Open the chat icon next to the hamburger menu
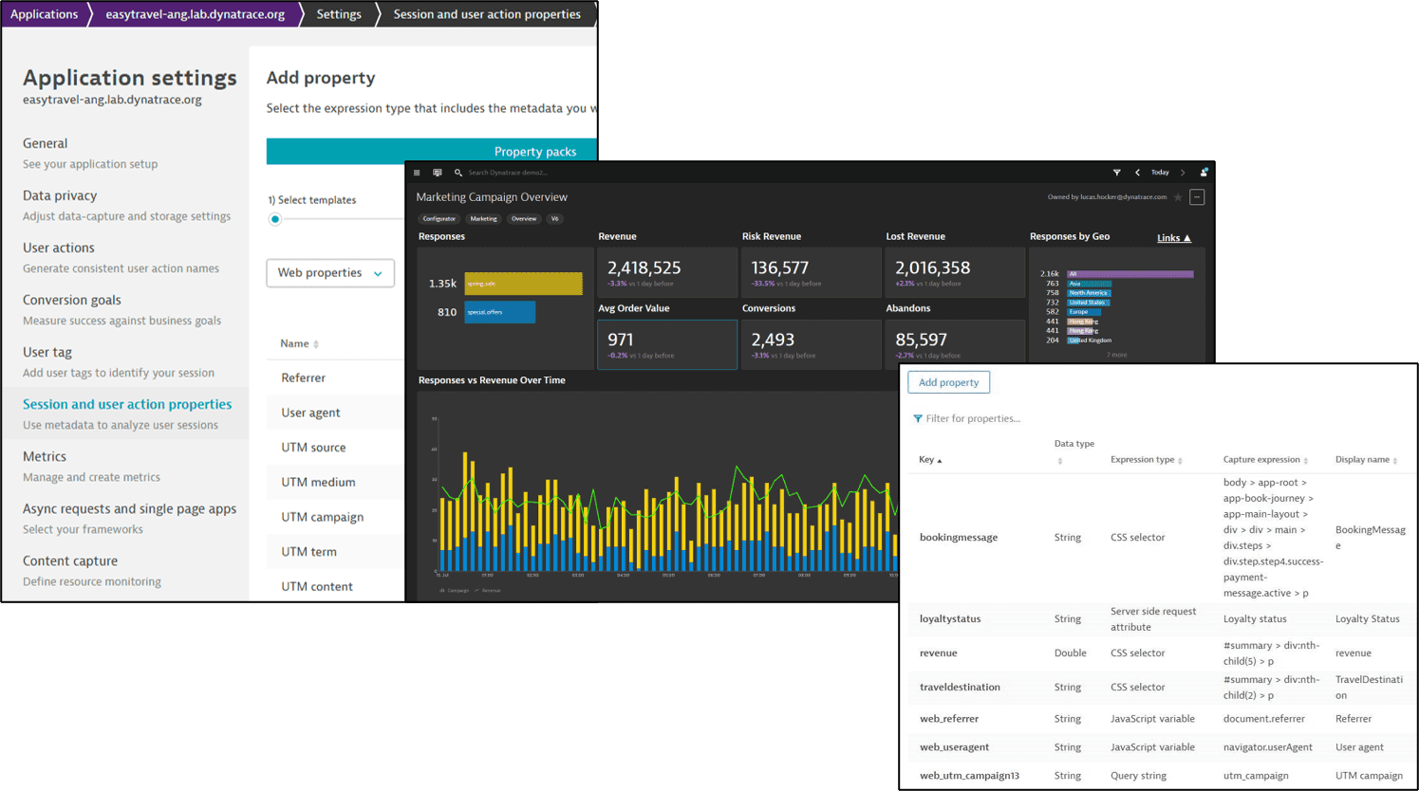Screen dimensions: 1419x791 438,173
